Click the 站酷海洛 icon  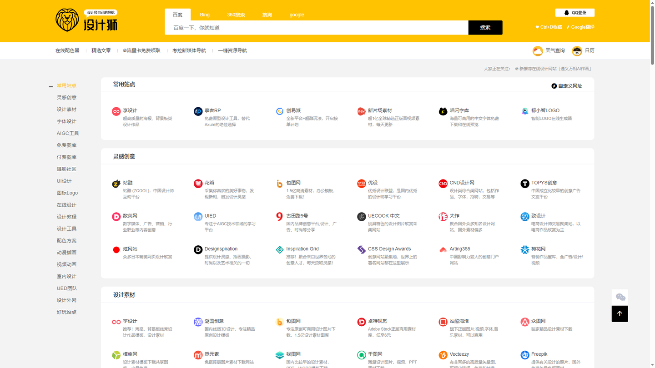click(443, 322)
